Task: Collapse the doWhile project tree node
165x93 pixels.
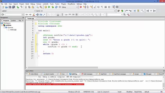Action: coord(2,25)
